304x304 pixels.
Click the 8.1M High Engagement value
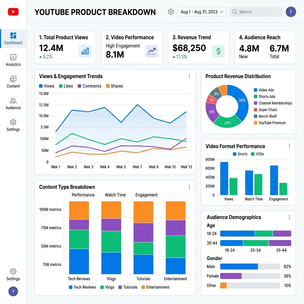coord(115,55)
